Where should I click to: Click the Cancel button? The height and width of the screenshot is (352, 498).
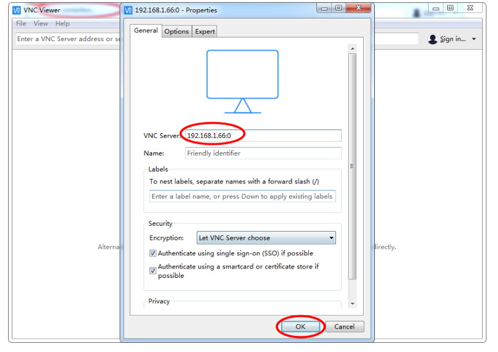(344, 327)
